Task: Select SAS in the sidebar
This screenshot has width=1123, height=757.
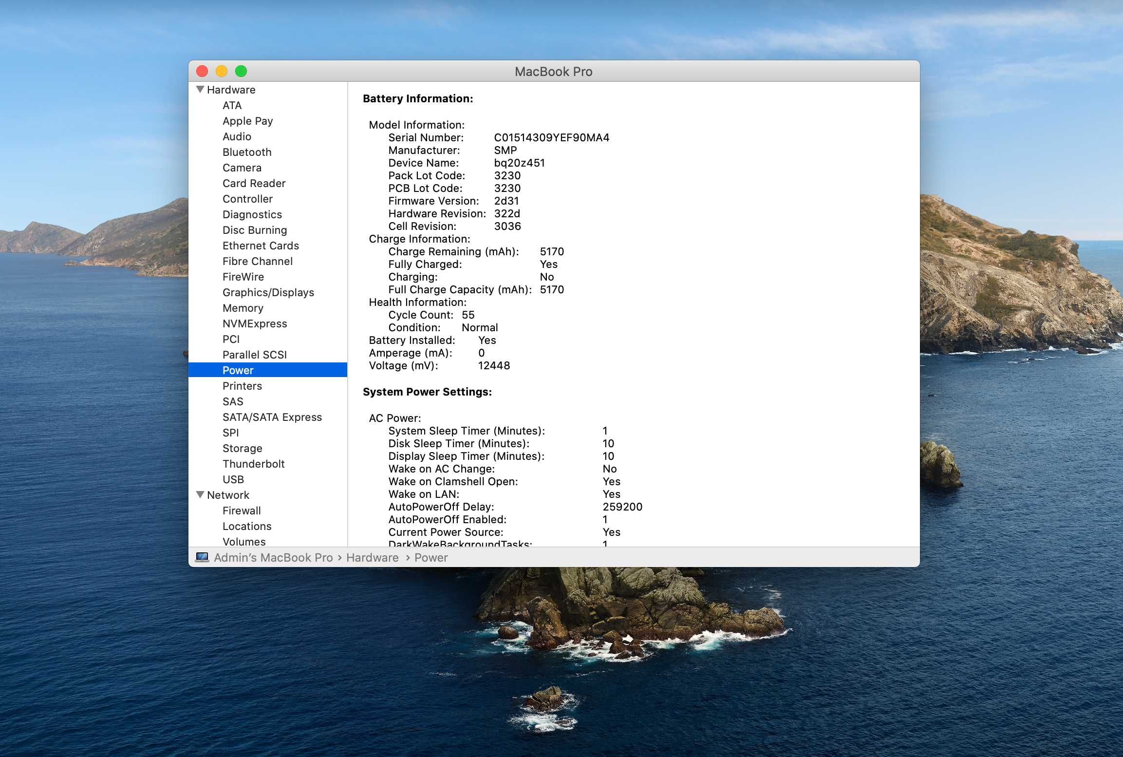Action: [x=233, y=401]
